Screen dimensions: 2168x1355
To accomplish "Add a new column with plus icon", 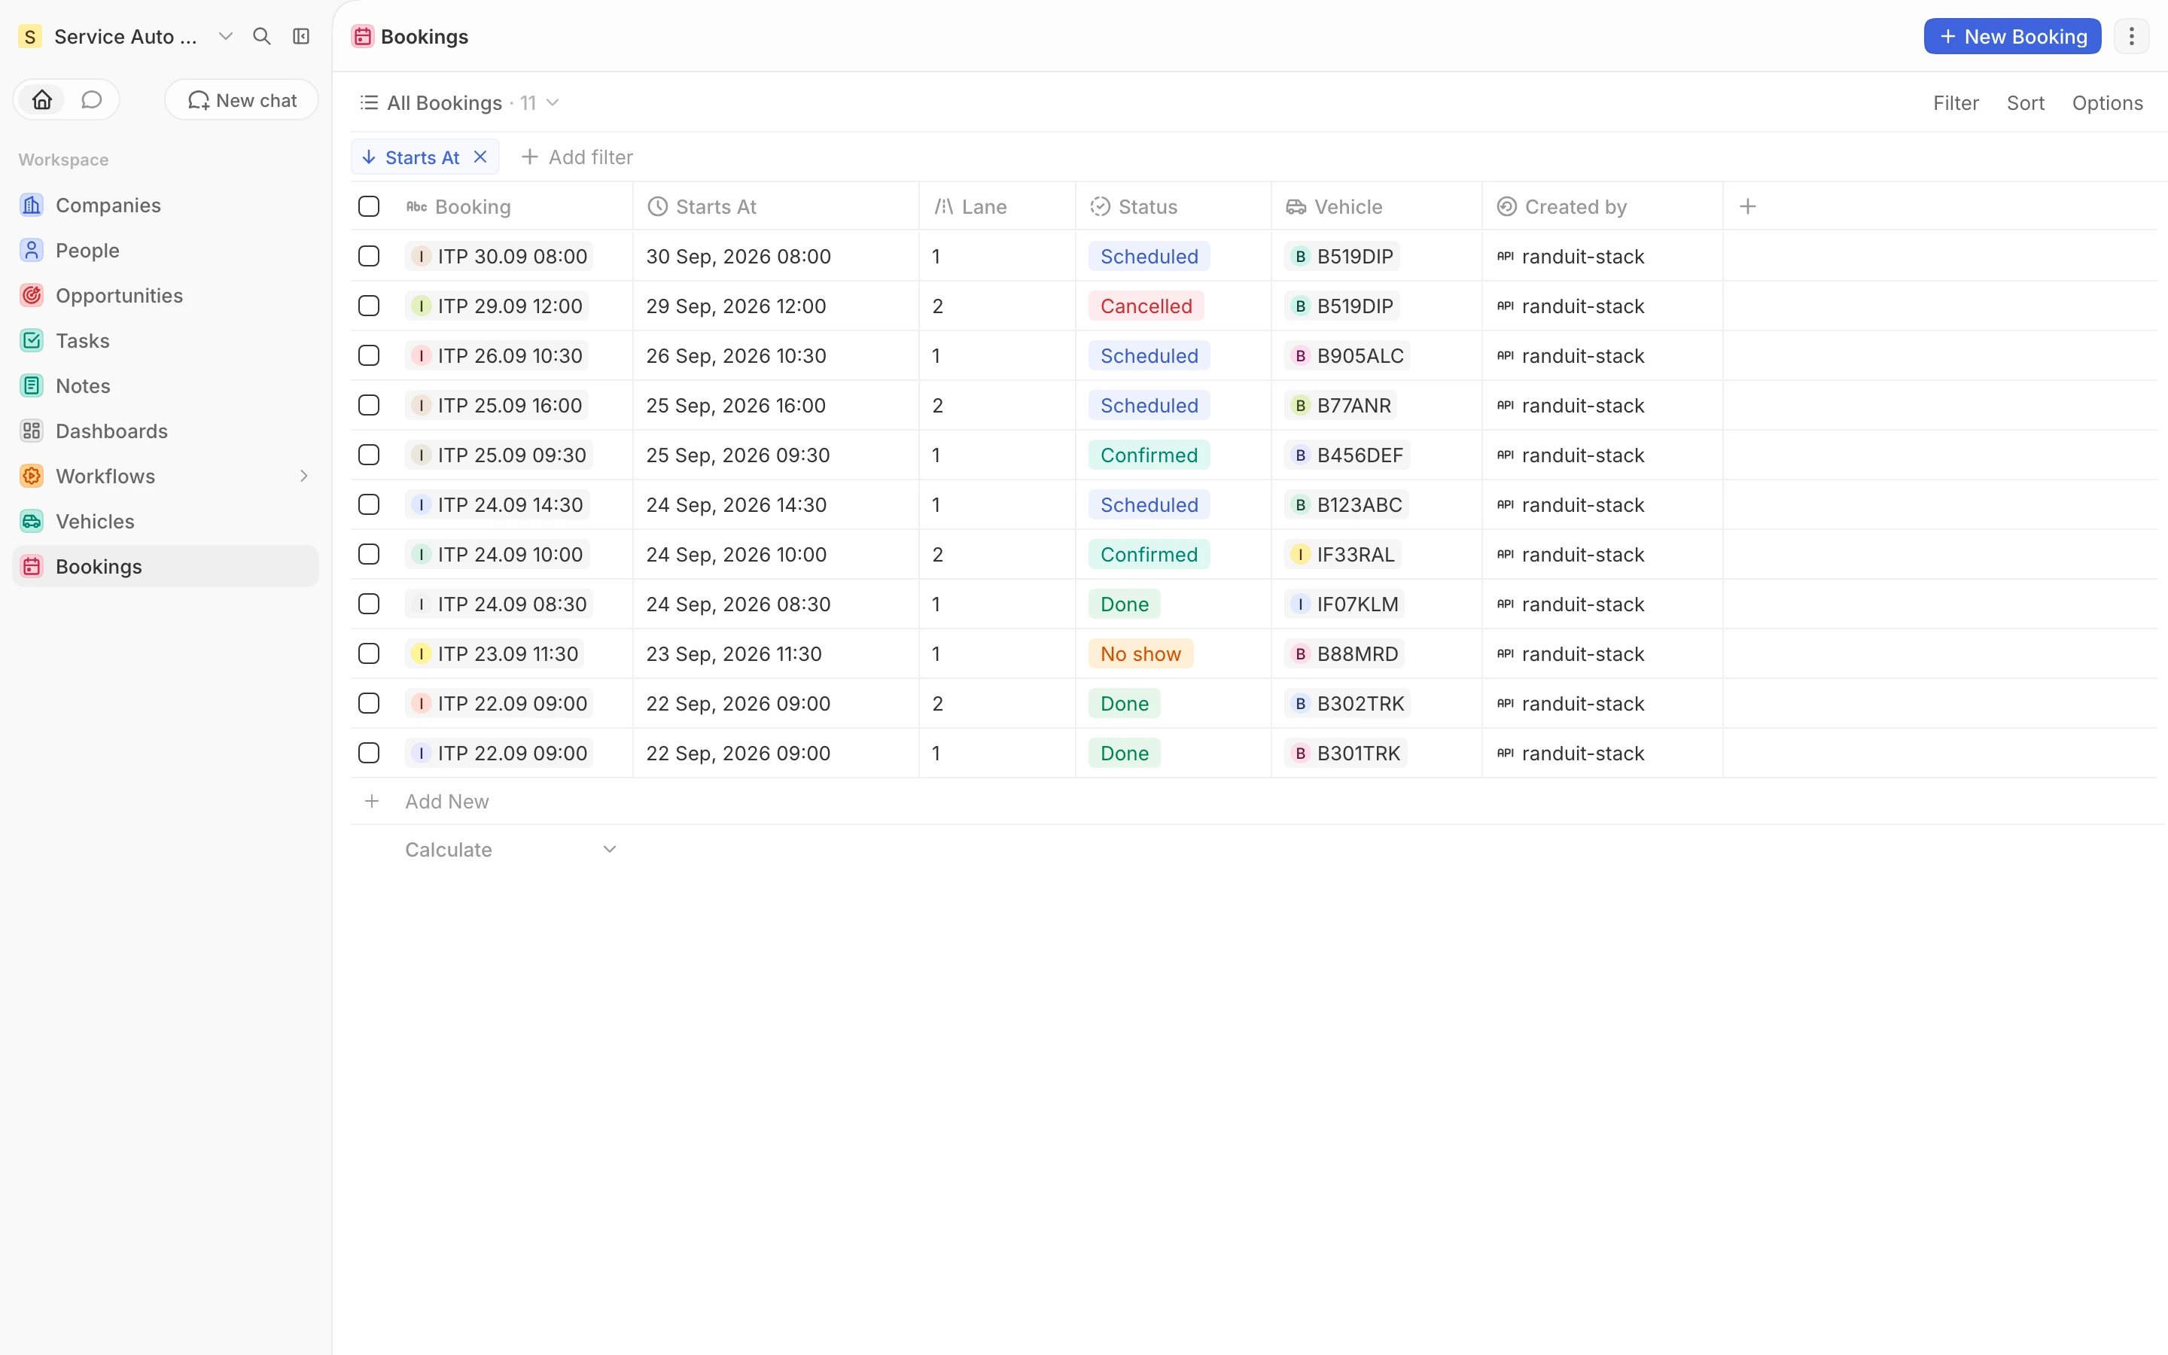I will pyautogui.click(x=1747, y=207).
